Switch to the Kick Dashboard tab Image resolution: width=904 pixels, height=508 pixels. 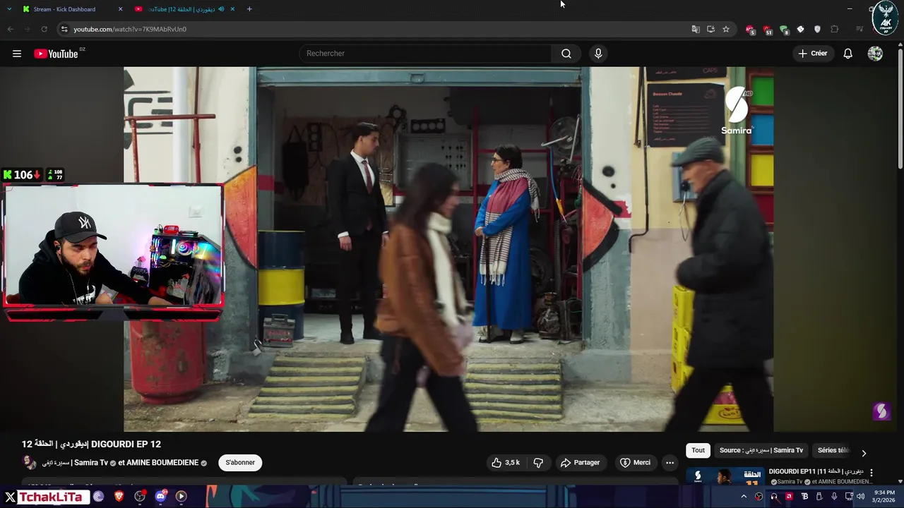pos(72,9)
